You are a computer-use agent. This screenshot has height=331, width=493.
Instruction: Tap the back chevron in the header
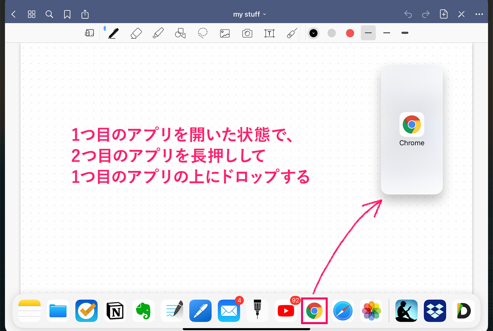coord(13,14)
